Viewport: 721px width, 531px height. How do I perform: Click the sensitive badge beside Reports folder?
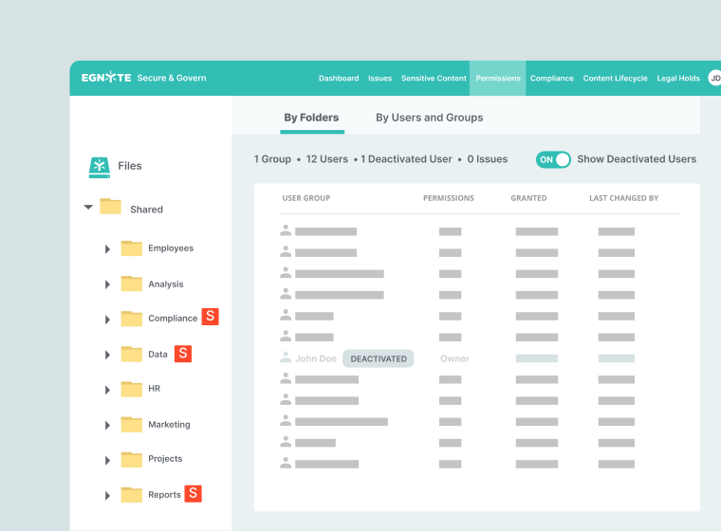(193, 494)
